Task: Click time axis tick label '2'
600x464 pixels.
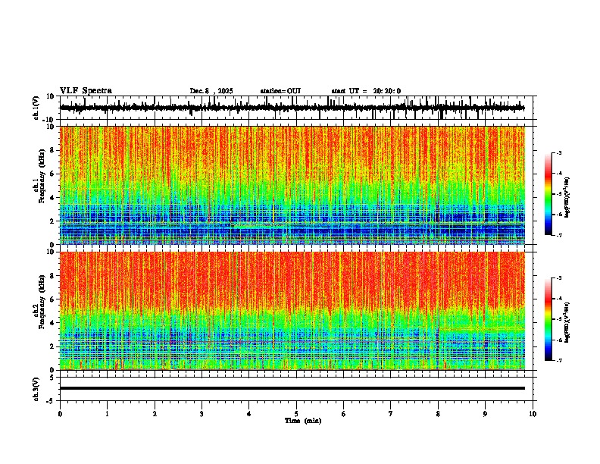Action: [x=155, y=414]
